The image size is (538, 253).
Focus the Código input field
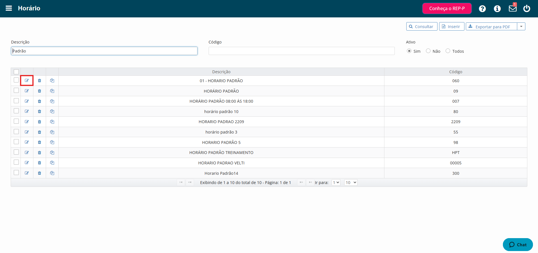[302, 51]
